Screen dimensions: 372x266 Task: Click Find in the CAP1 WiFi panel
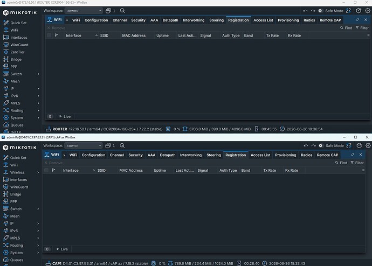pyautogui.click(x=341, y=163)
